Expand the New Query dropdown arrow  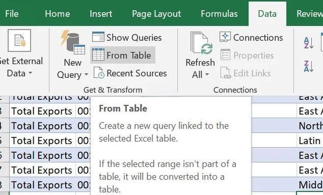pyautogui.click(x=87, y=74)
